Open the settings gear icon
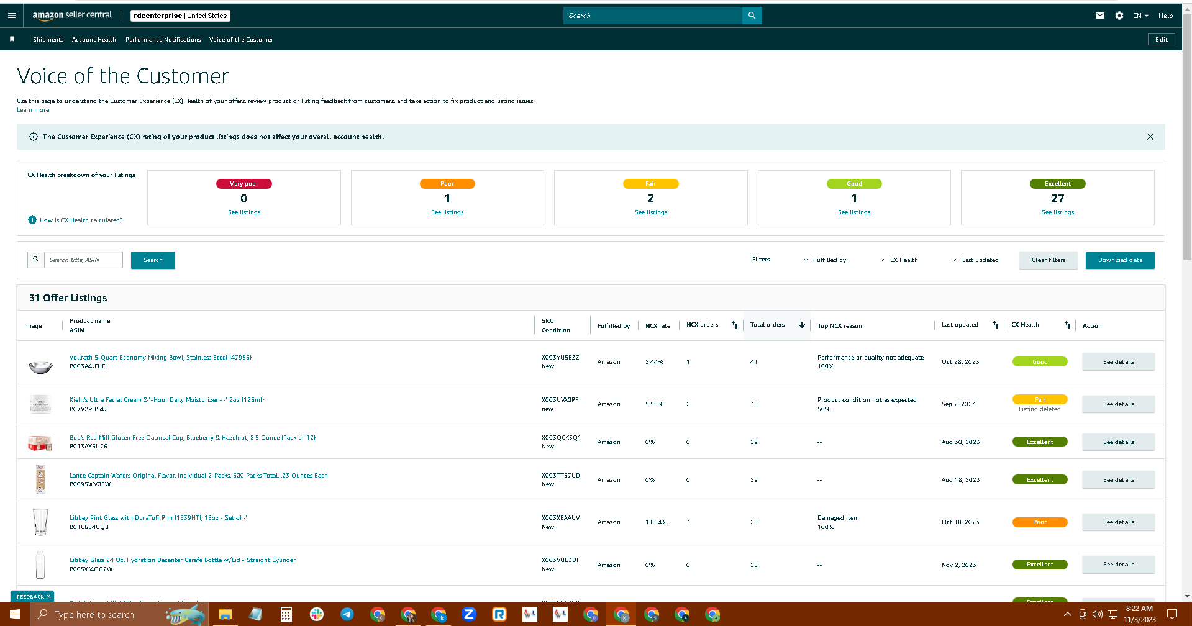The height and width of the screenshot is (626, 1192). coord(1119,16)
